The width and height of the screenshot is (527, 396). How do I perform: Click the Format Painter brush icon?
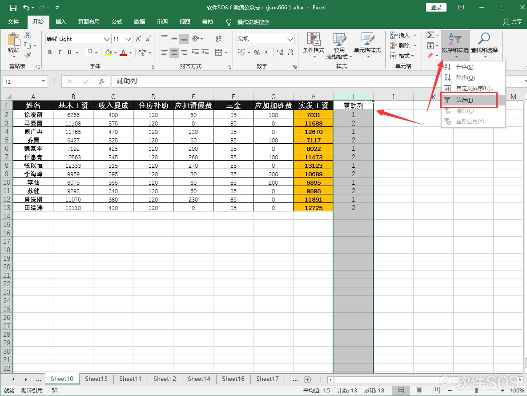point(28,55)
